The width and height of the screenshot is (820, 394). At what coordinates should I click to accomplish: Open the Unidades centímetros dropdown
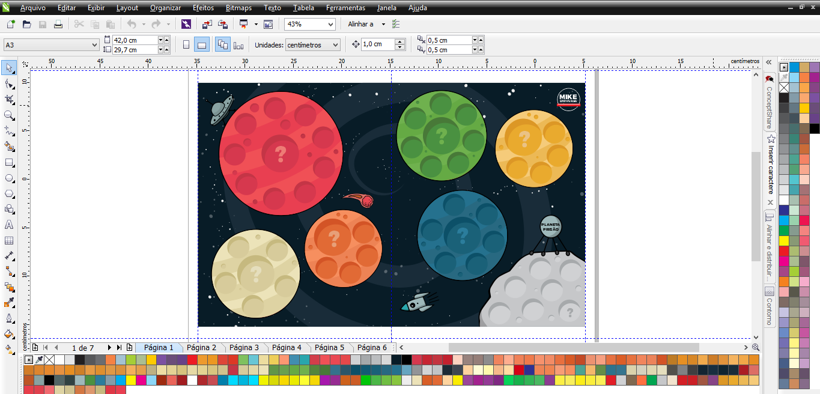tap(335, 45)
